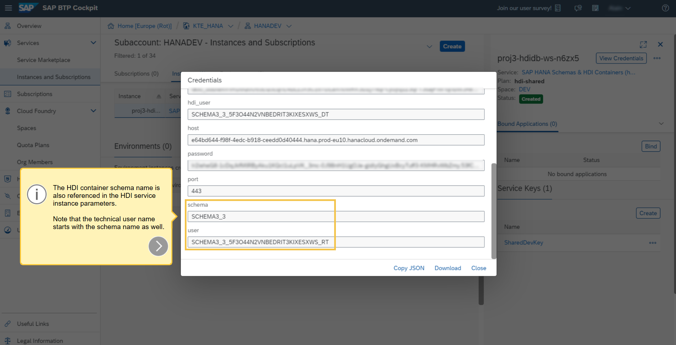The image size is (676, 345).
Task: Click the schema field SCHEMA3_3
Action: (x=336, y=216)
